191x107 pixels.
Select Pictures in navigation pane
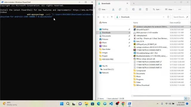tap(105, 39)
